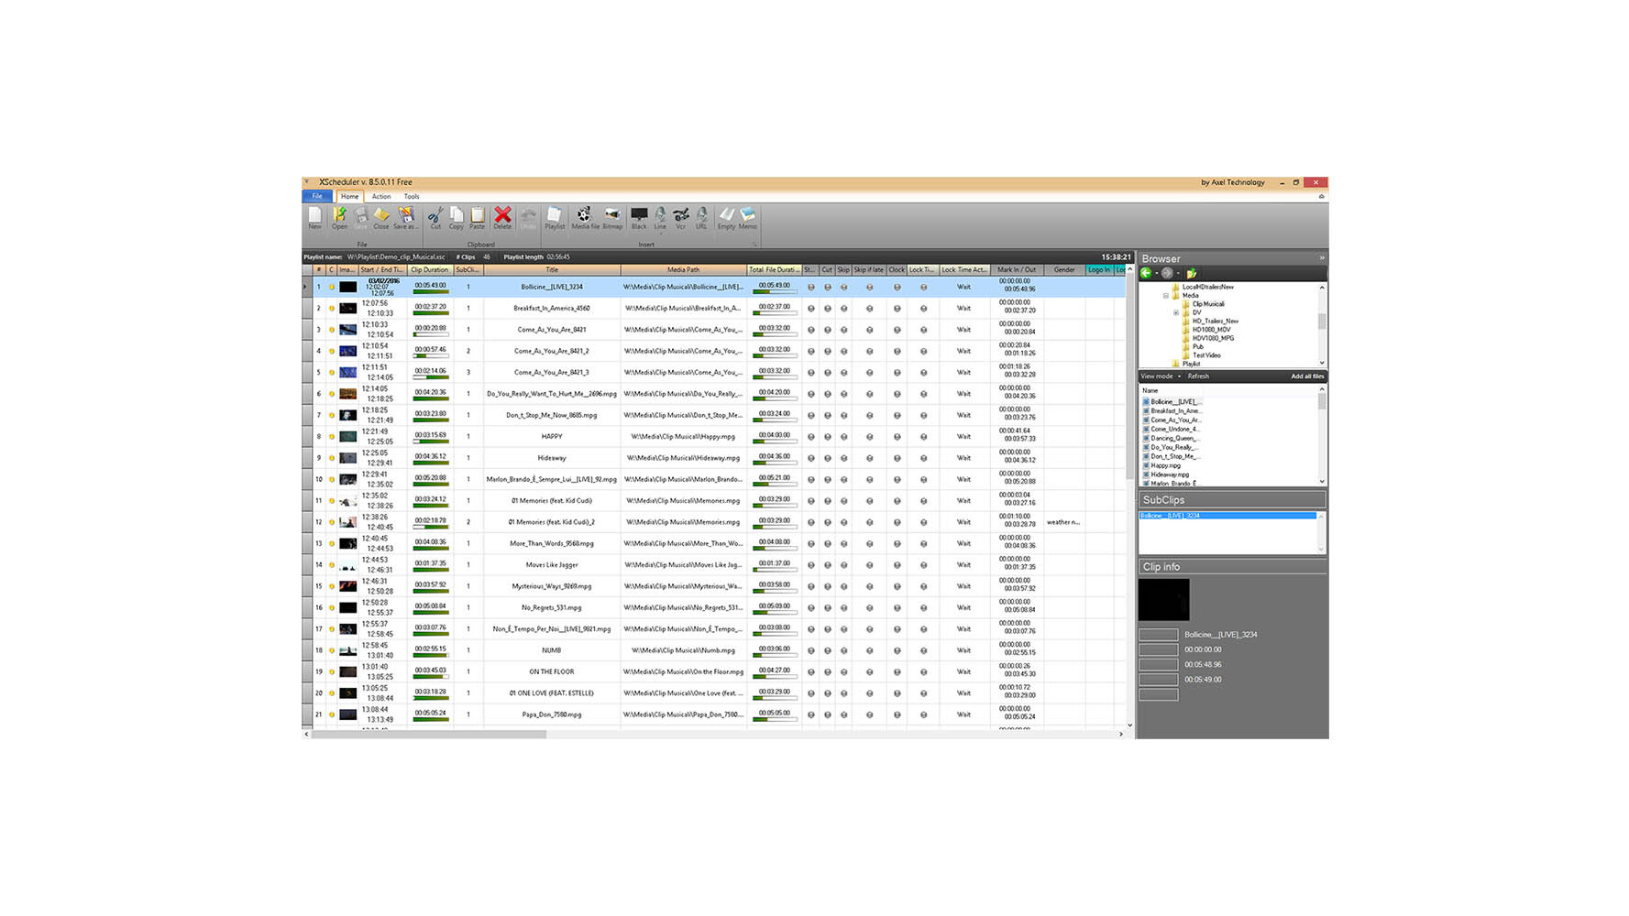Click the red Delete icon

502,217
